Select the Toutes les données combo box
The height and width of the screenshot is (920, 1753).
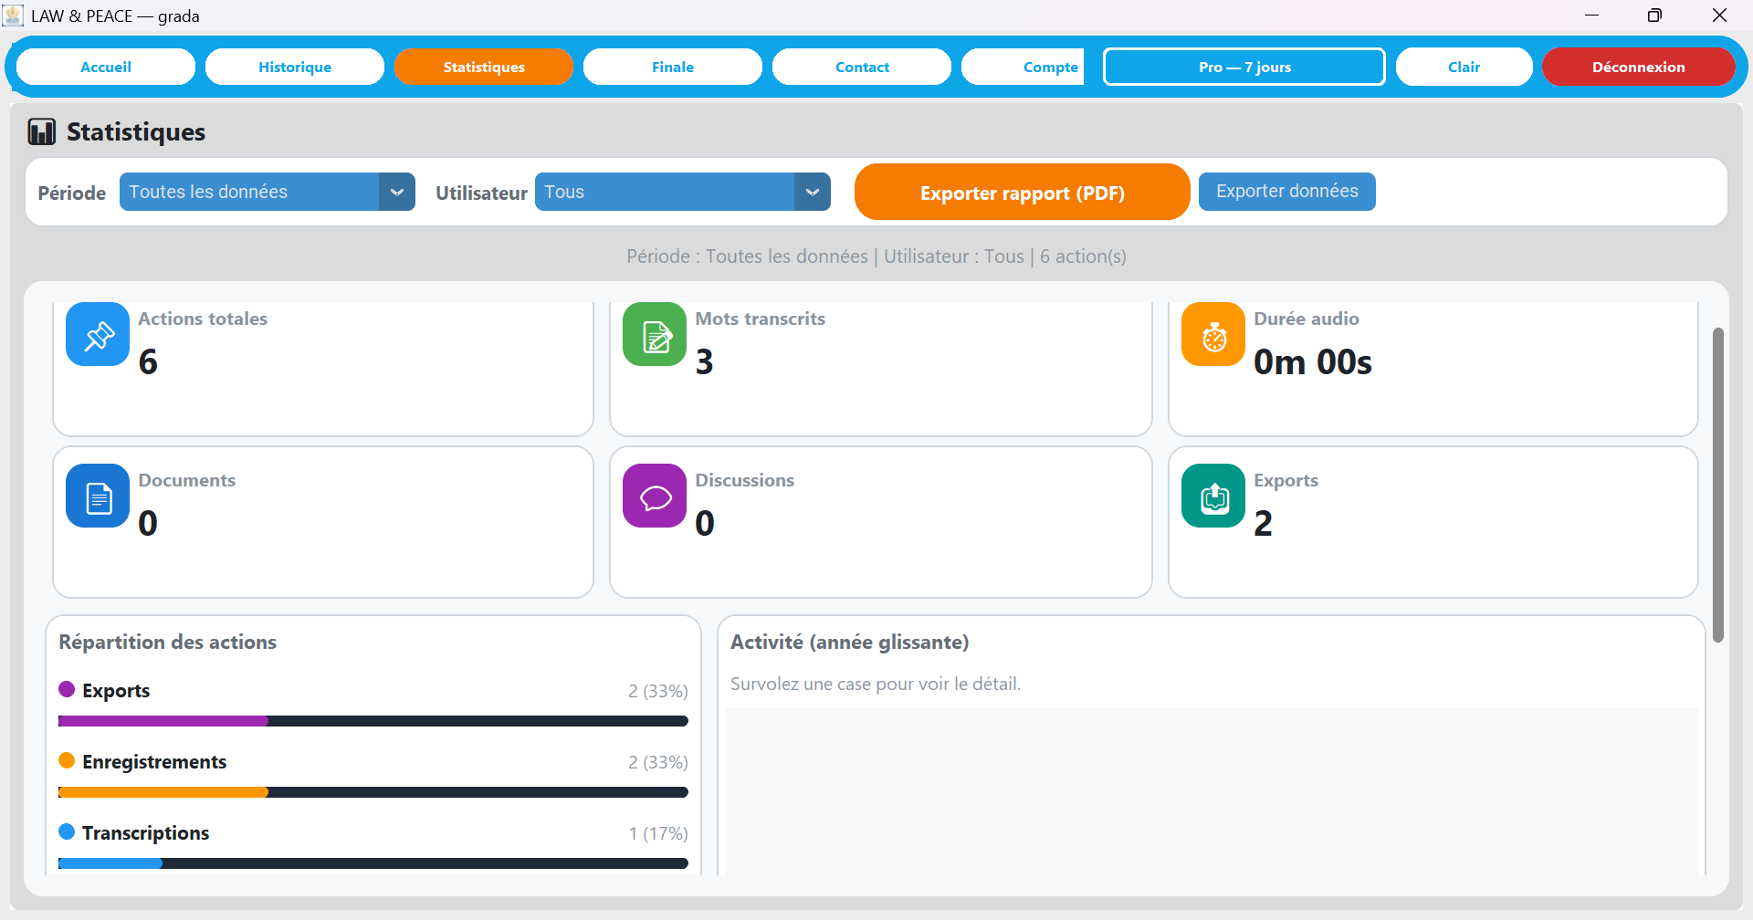coord(268,192)
